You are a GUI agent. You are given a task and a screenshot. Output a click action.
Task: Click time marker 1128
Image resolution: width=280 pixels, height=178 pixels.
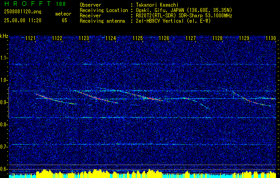tap(218, 38)
